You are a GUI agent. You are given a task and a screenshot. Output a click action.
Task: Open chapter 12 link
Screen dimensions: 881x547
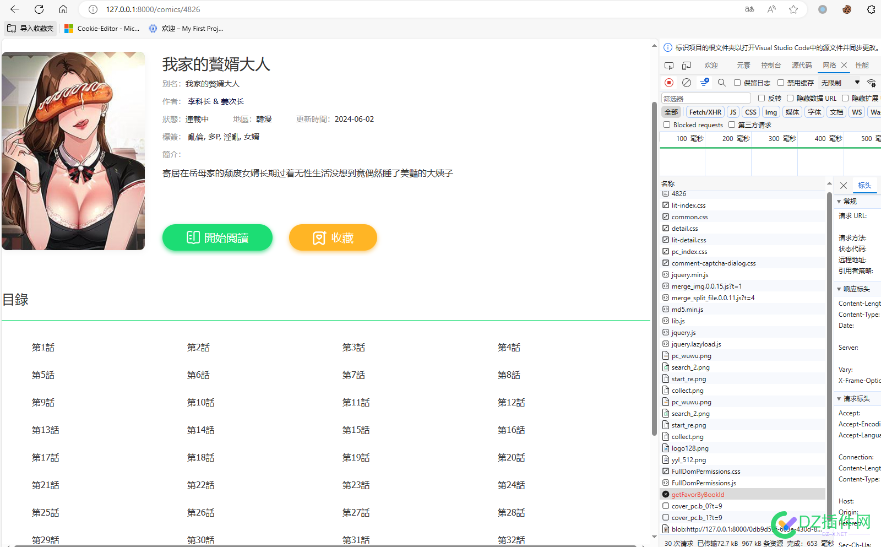click(511, 403)
